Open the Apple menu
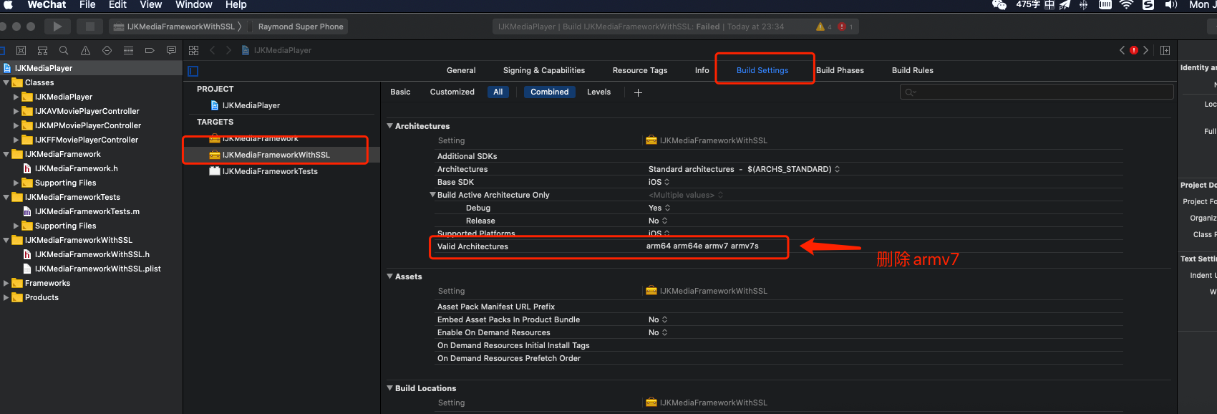The height and width of the screenshot is (414, 1217). click(9, 5)
